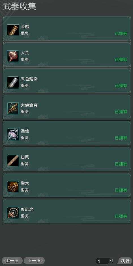Click the 金箍 staff weapon icon
This screenshot has height=266, width=133.
coord(13,30)
